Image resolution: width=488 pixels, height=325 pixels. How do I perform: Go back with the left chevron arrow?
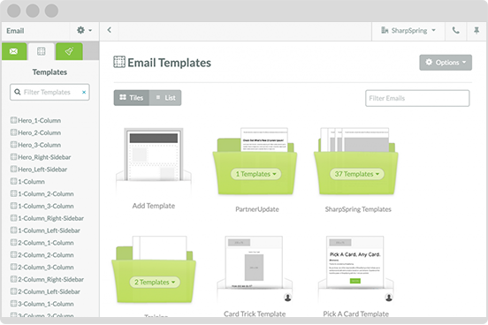(110, 30)
